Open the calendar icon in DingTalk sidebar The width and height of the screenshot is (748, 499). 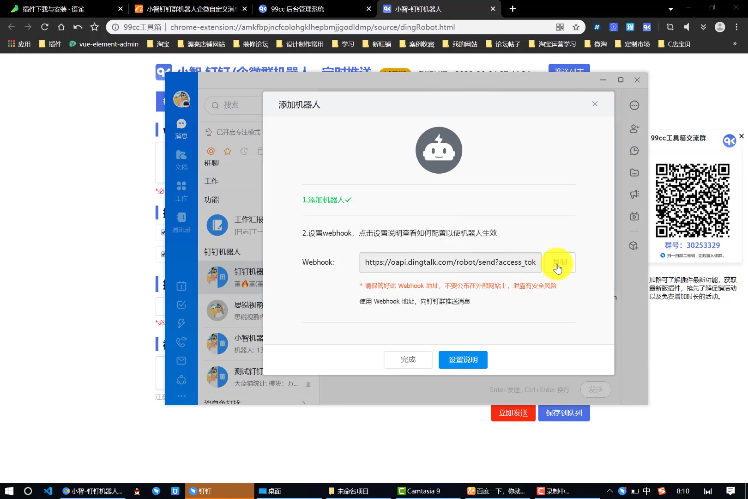point(181,286)
